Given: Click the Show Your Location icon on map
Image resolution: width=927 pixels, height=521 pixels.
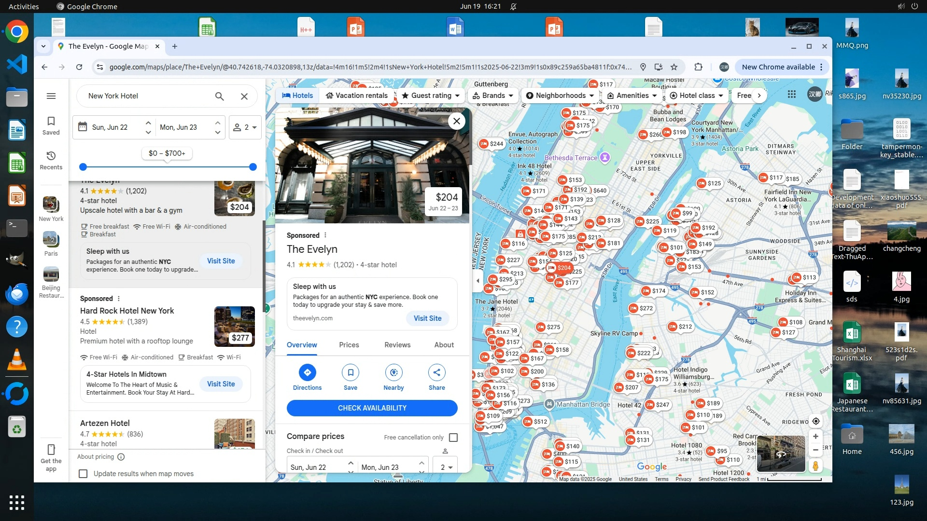Looking at the screenshot, I should pos(815,421).
